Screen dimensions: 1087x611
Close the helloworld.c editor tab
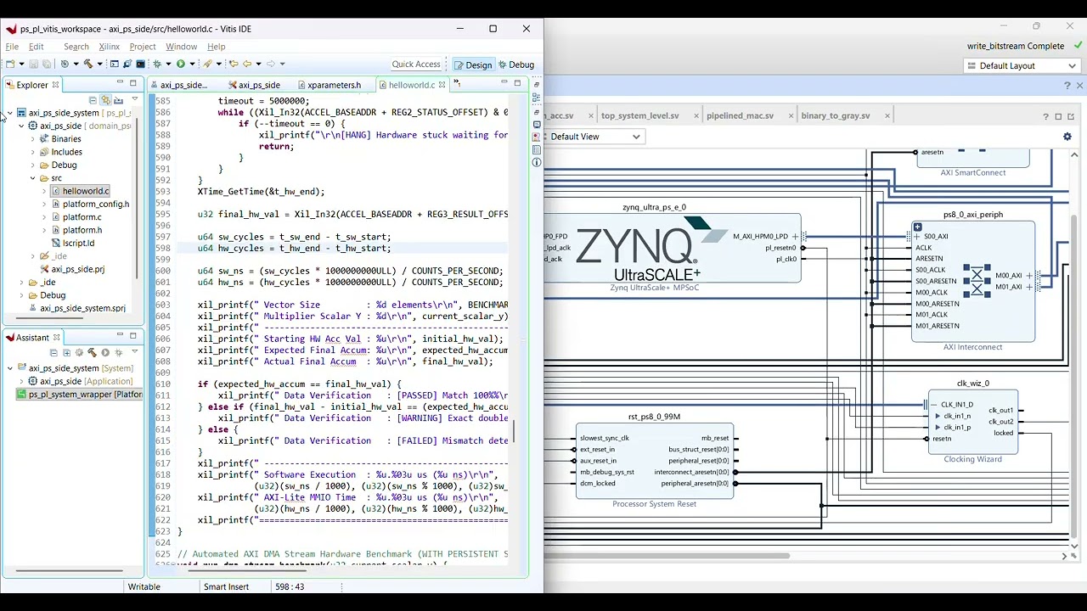click(442, 85)
